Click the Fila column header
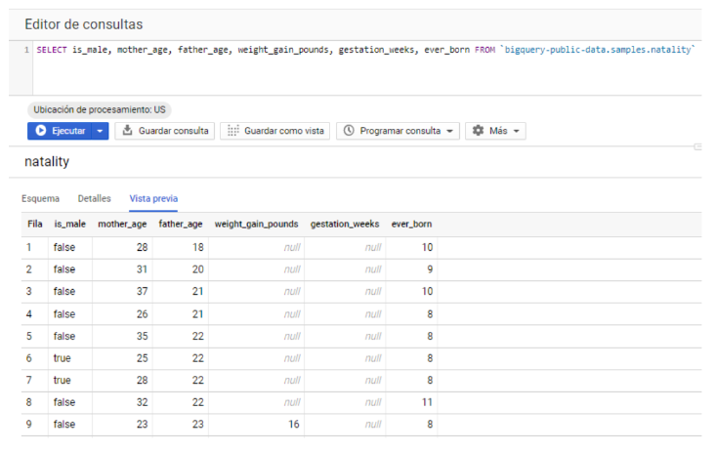Screen dimensions: 715x451 click(x=34, y=225)
